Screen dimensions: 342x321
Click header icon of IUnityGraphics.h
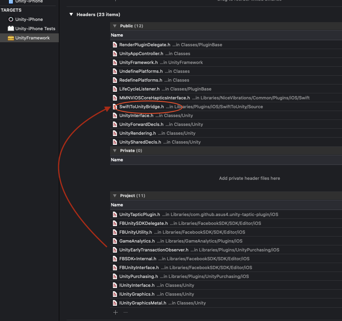[115, 294]
